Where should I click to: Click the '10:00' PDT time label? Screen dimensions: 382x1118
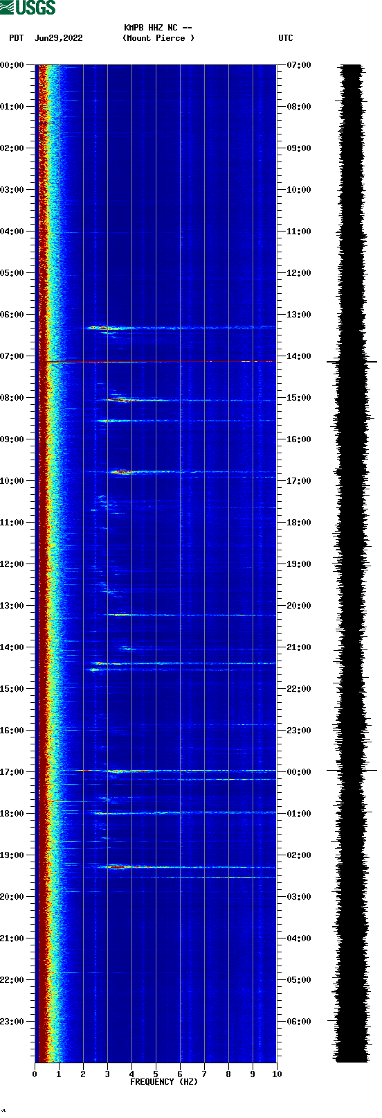(12, 481)
